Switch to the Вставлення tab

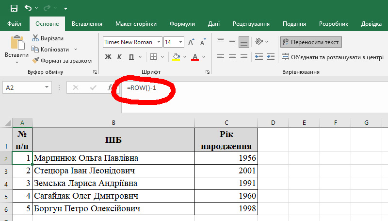tap(87, 24)
